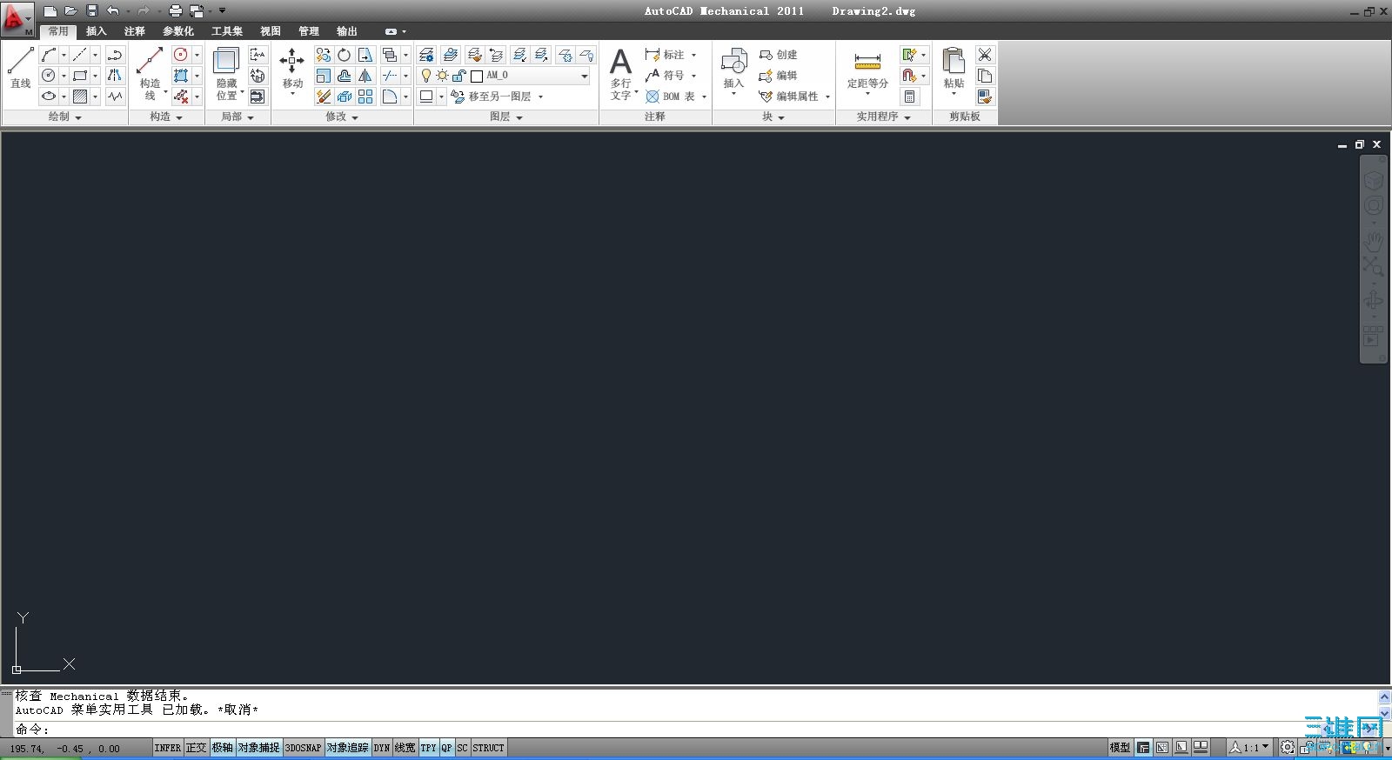Use the Mirror tool in the Modify panel
This screenshot has width=1392, height=760.
click(365, 76)
